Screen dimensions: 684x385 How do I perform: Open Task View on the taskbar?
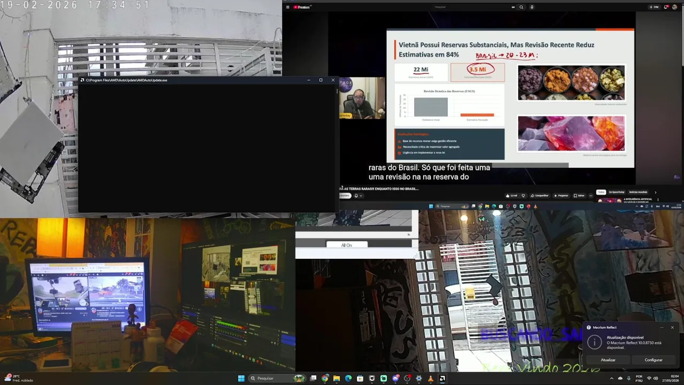point(313,379)
